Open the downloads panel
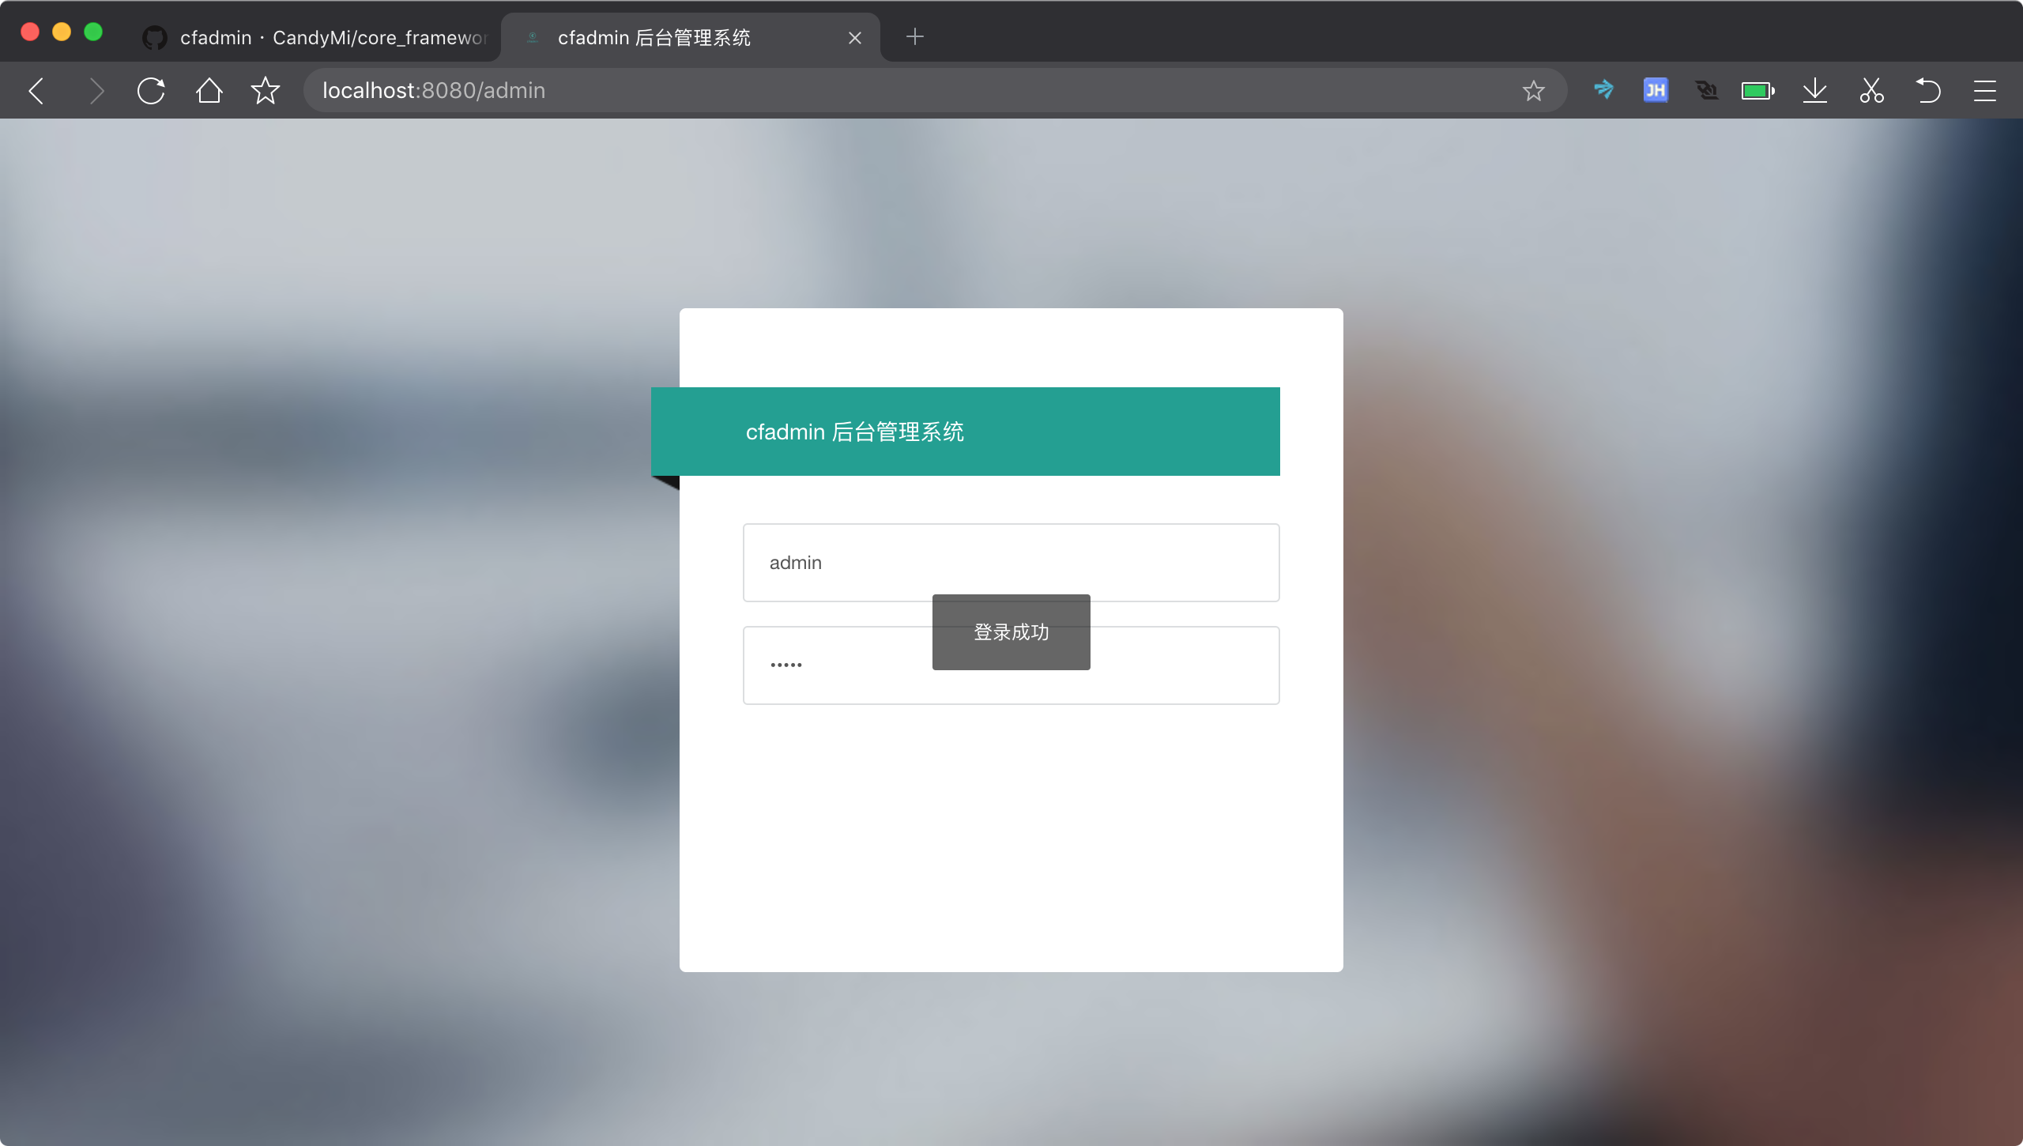The image size is (2023, 1146). click(x=1814, y=90)
